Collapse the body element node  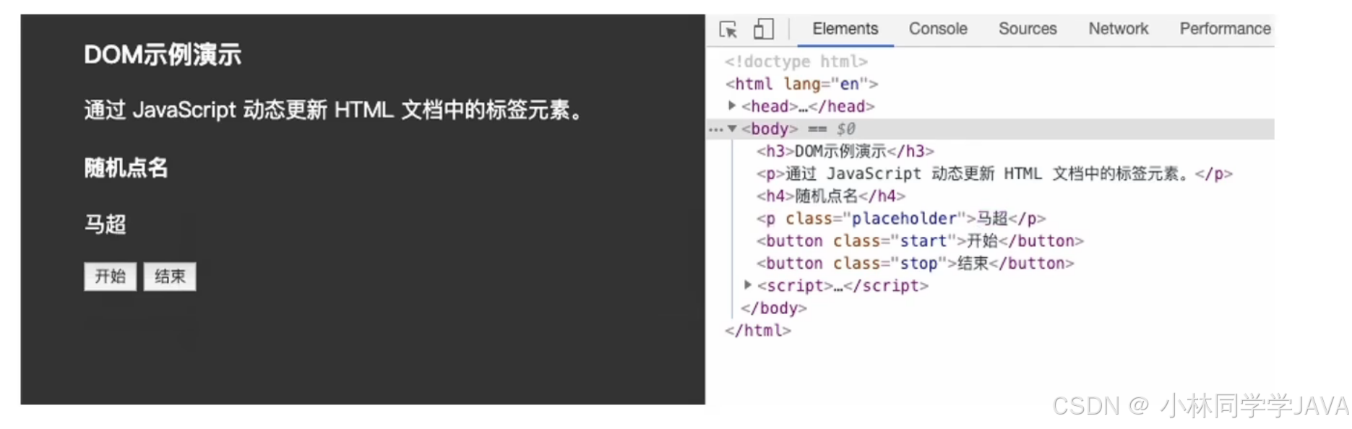tap(732, 129)
